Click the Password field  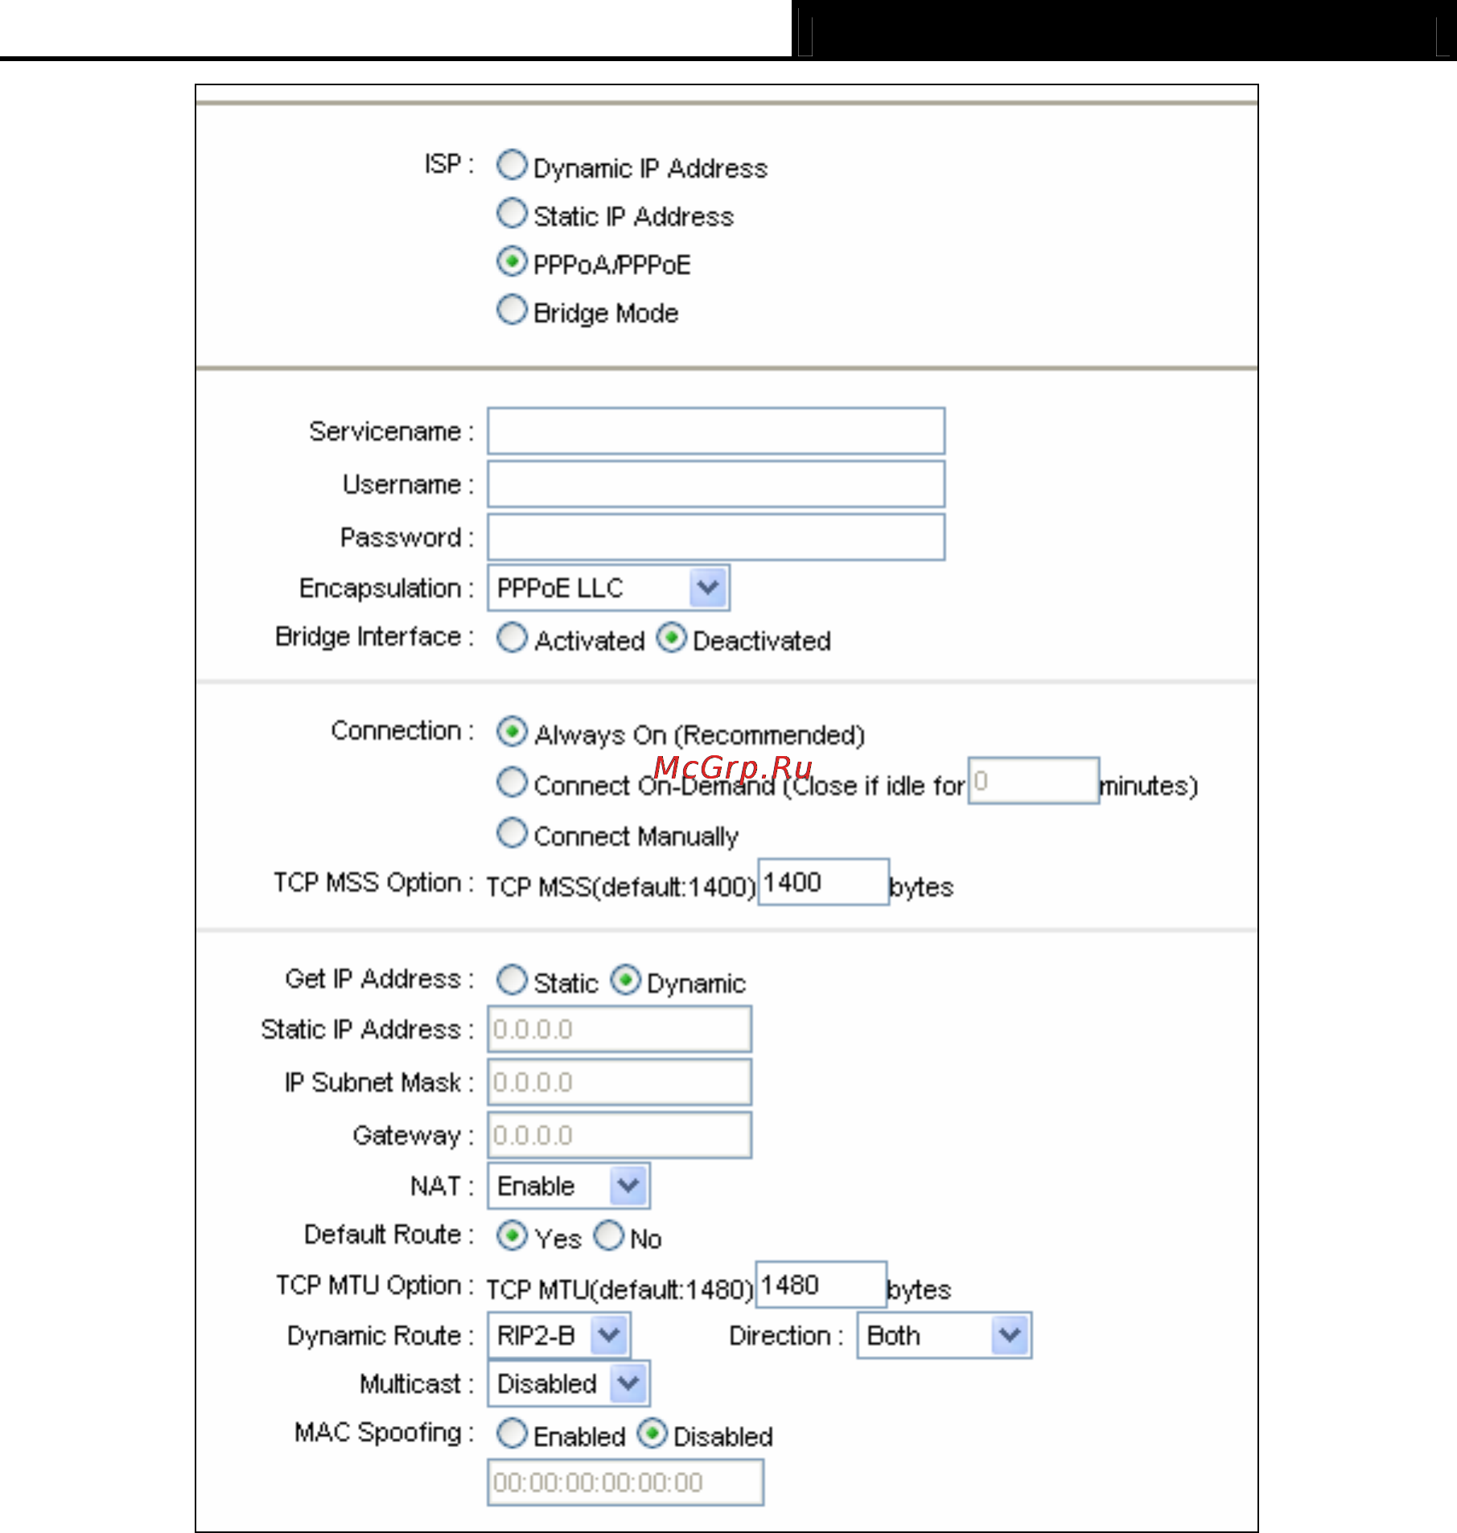716,537
